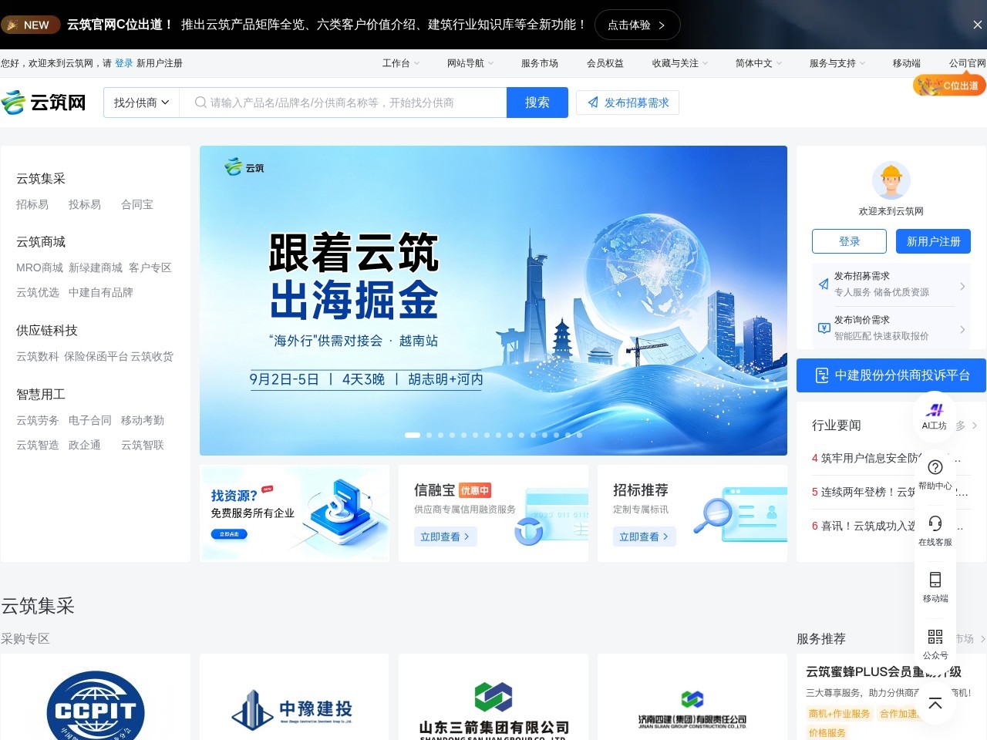Screen dimensions: 987x740
Task: Click 立即查看 on the 招标推荐 card
Action: coord(645,536)
